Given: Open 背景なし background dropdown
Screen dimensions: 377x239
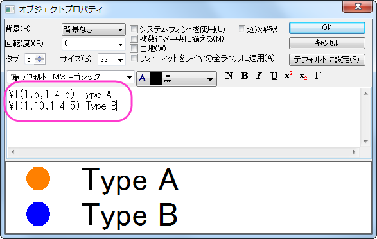Looking at the screenshot, I should [94, 29].
